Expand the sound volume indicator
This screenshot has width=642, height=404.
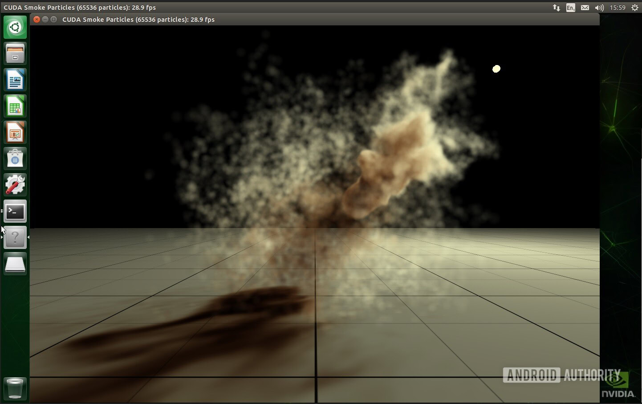tap(599, 8)
